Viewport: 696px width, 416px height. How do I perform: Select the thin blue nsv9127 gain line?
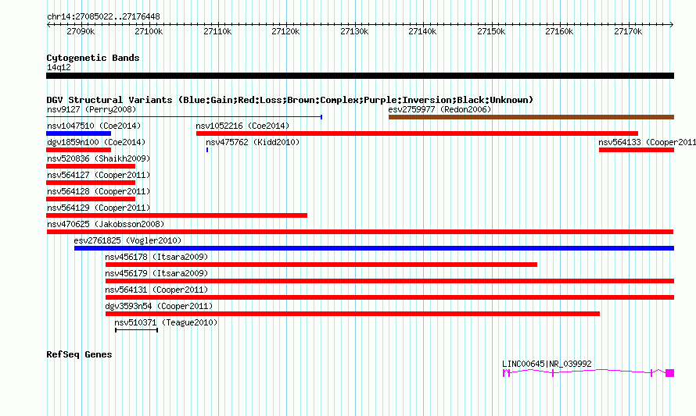[x=185, y=117]
